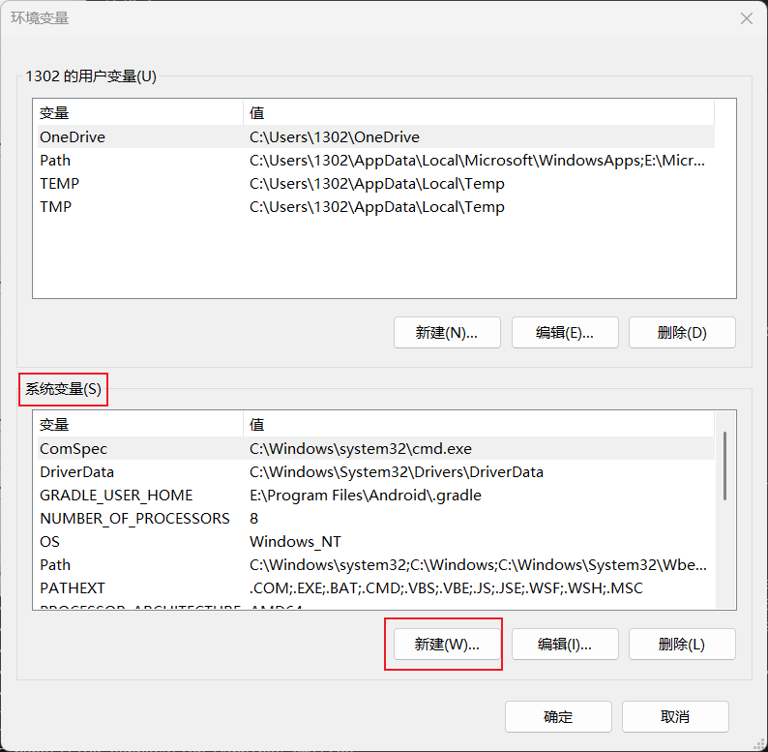Click 新建(N)... button for user variables
768x752 pixels.
coord(447,333)
